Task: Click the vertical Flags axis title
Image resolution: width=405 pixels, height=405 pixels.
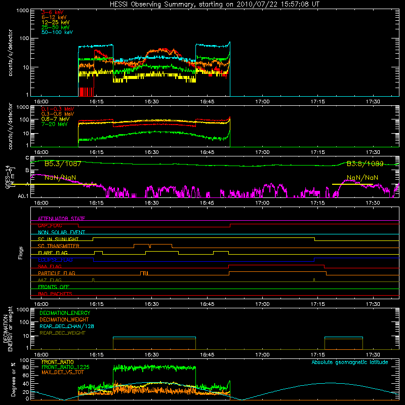Action: coord(21,253)
